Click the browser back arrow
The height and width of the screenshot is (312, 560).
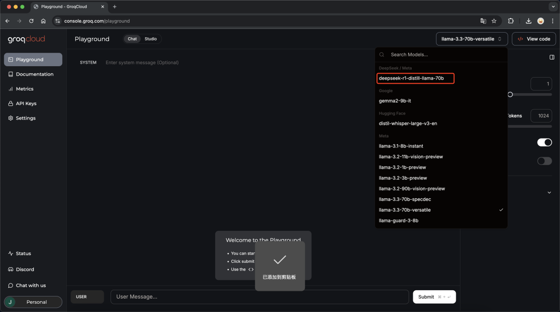7,21
